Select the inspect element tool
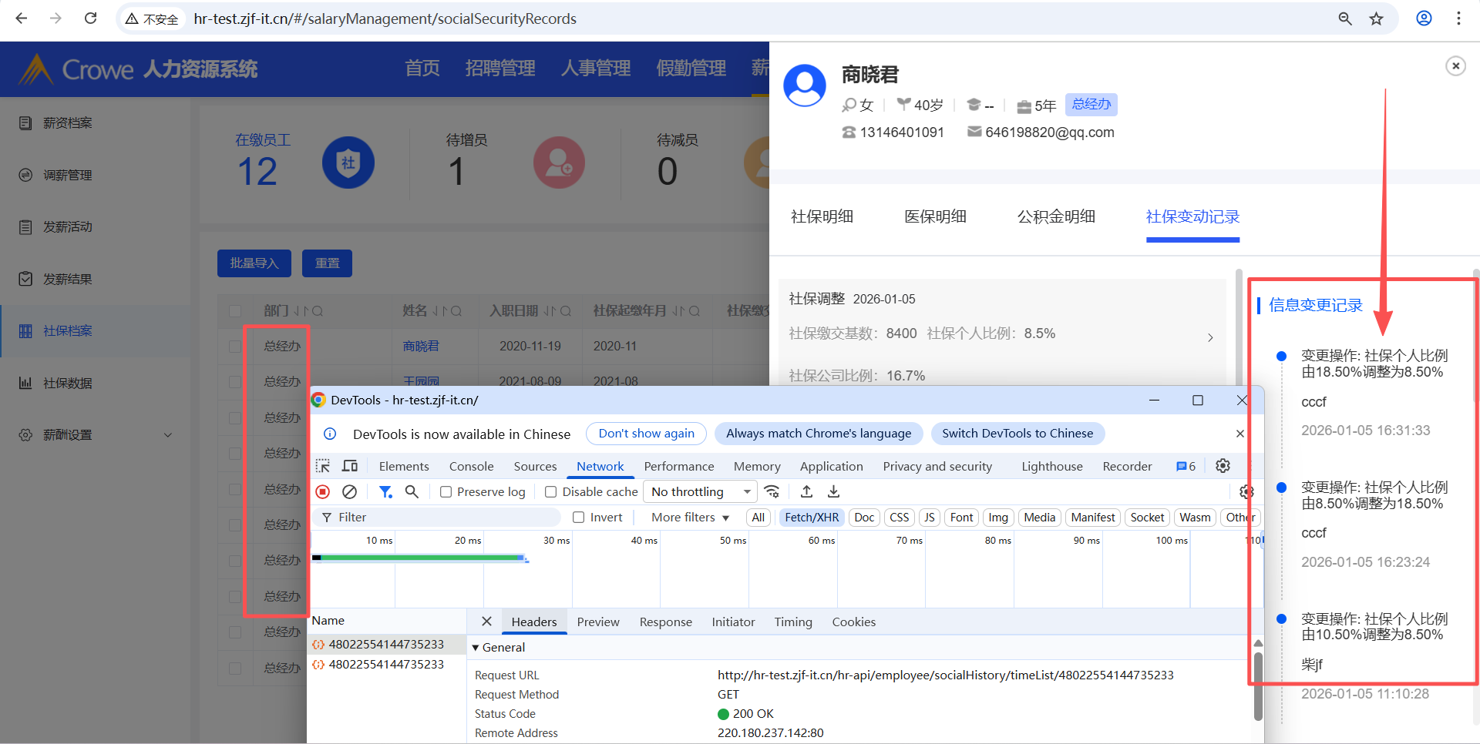The width and height of the screenshot is (1480, 744). coord(323,466)
